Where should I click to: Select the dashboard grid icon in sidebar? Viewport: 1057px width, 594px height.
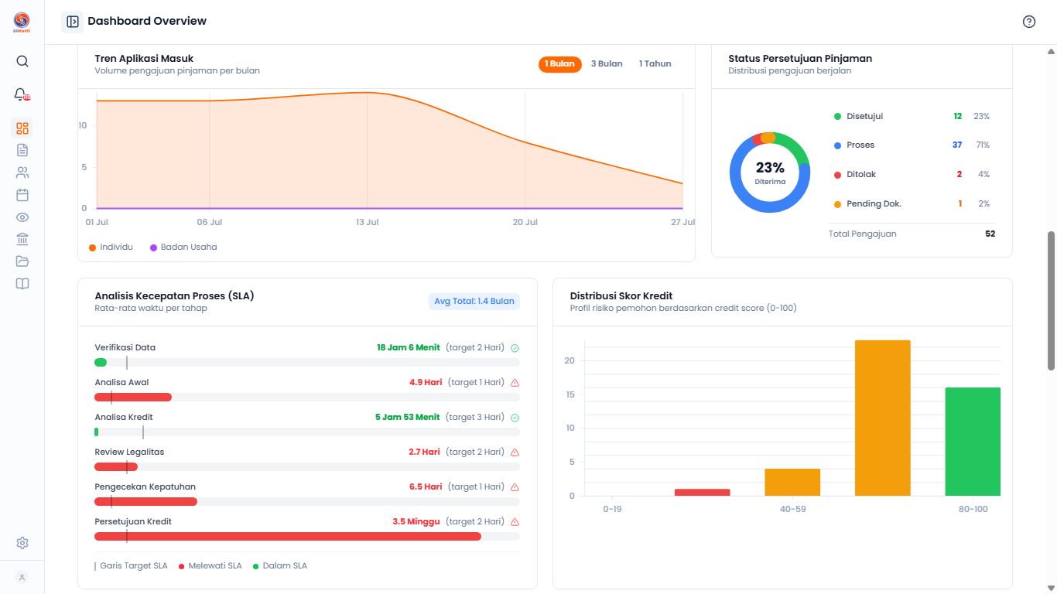pyautogui.click(x=22, y=128)
